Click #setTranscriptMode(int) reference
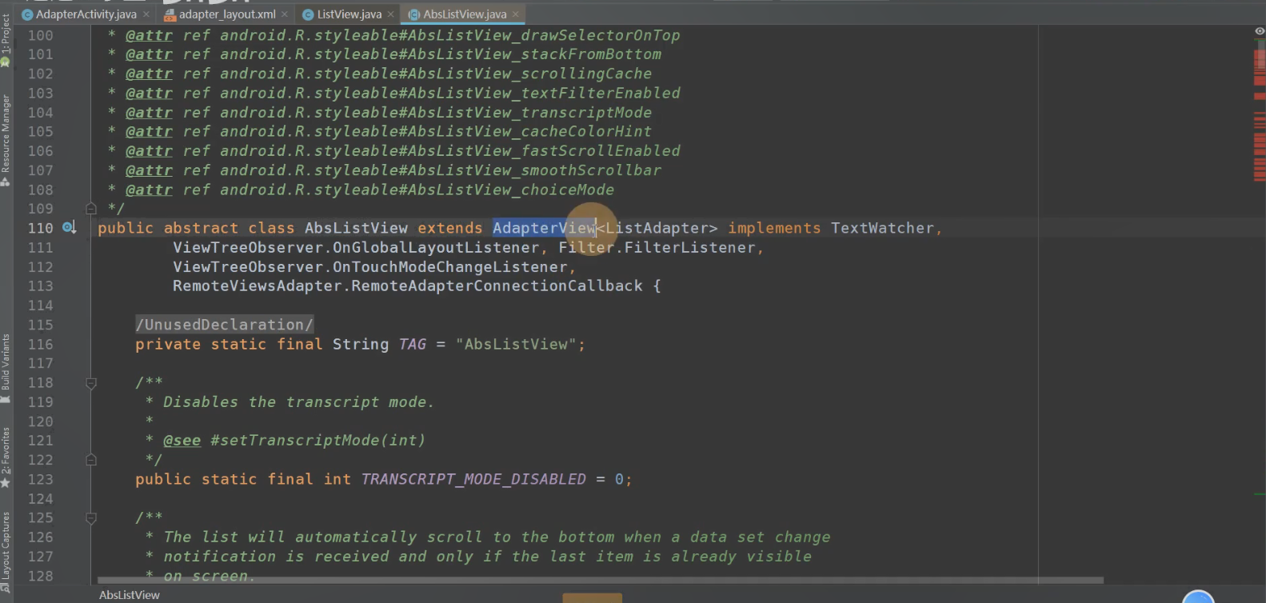The height and width of the screenshot is (603, 1266). pos(318,441)
